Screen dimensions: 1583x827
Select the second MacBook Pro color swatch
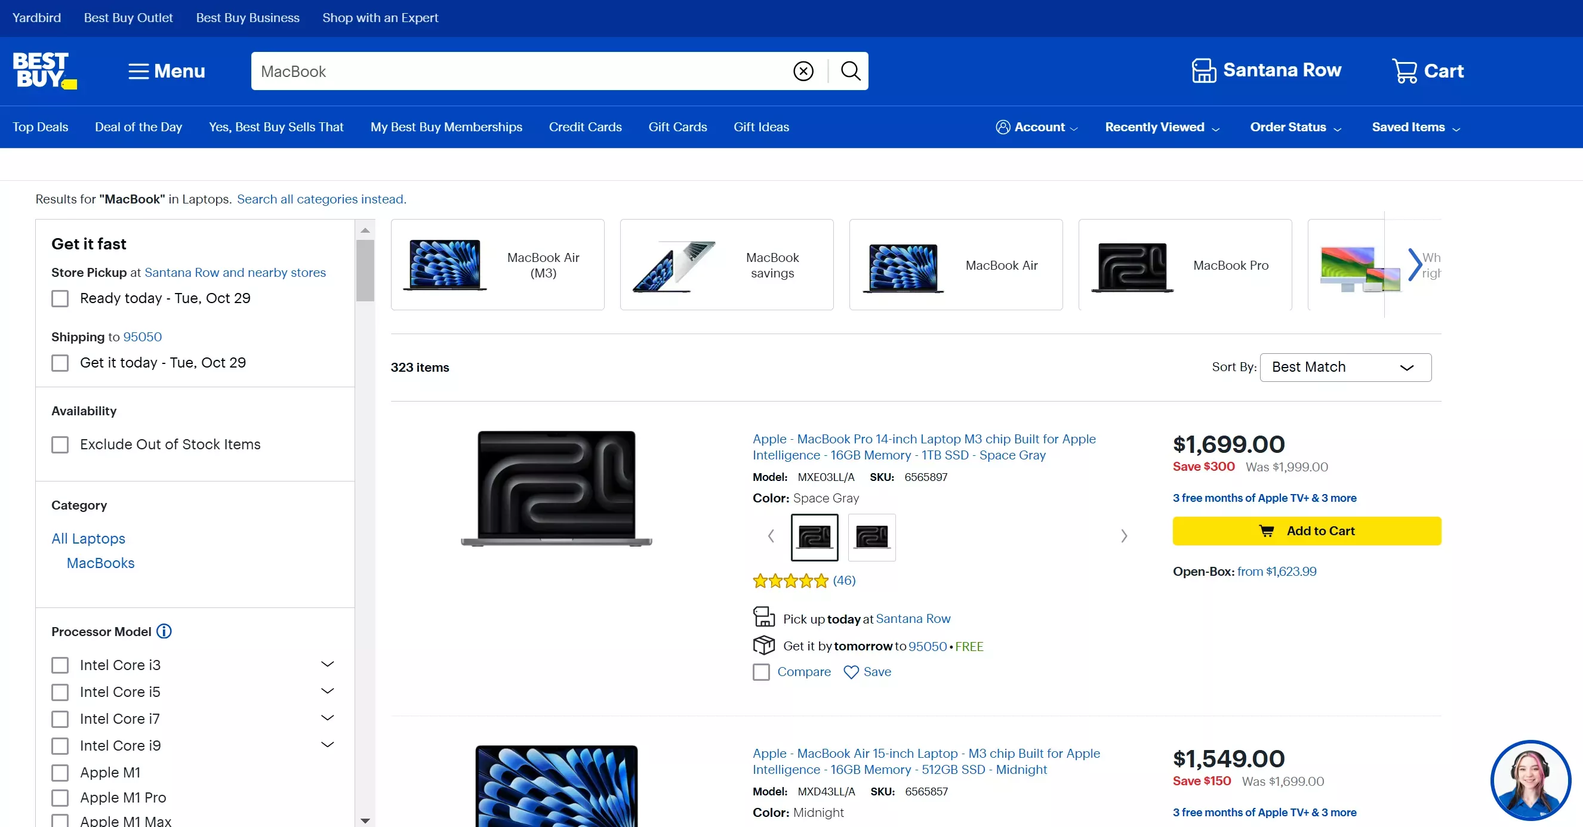(871, 537)
